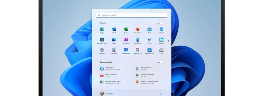Click the Start menu search box
The image size is (263, 96).
click(x=132, y=15)
